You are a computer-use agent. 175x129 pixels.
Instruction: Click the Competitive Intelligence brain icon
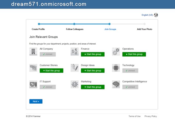[x=116, y=84]
